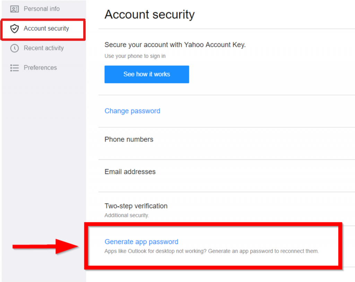Select the Account security sidebar label

46,28
